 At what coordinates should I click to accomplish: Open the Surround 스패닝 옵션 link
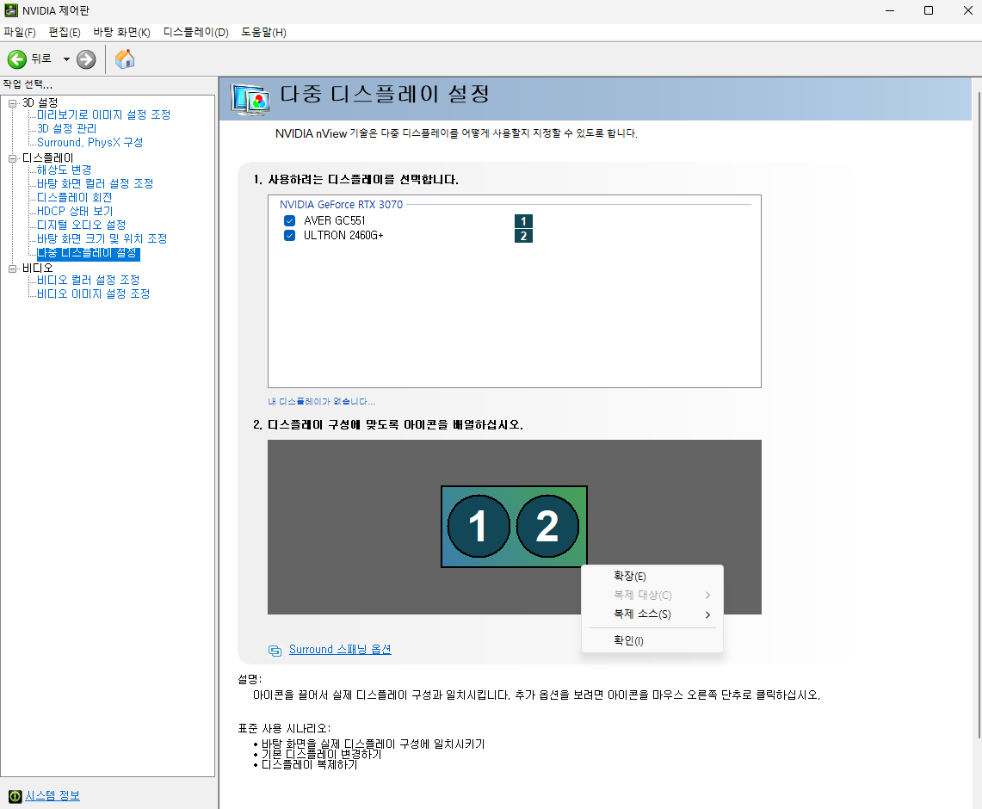pos(340,649)
